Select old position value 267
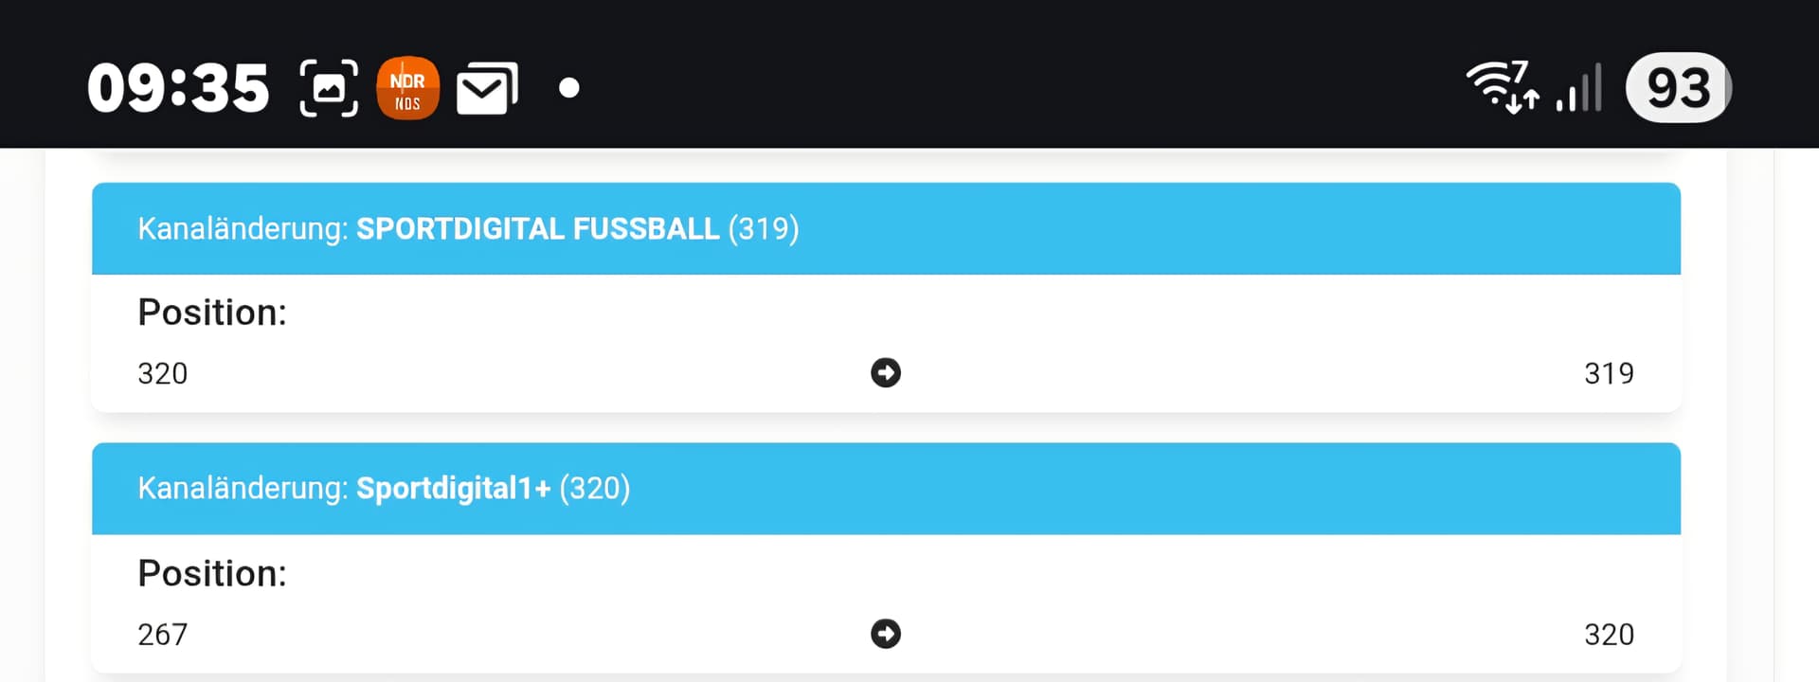 point(163,634)
